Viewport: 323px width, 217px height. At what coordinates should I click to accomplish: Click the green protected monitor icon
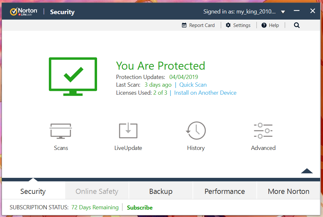(x=73, y=76)
